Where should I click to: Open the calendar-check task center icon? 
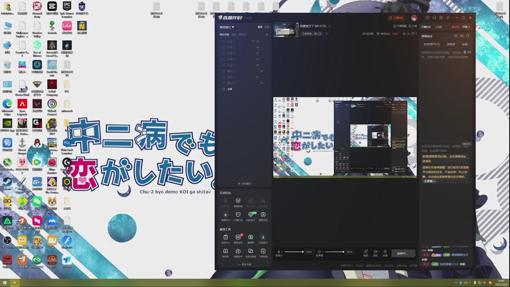click(226, 237)
